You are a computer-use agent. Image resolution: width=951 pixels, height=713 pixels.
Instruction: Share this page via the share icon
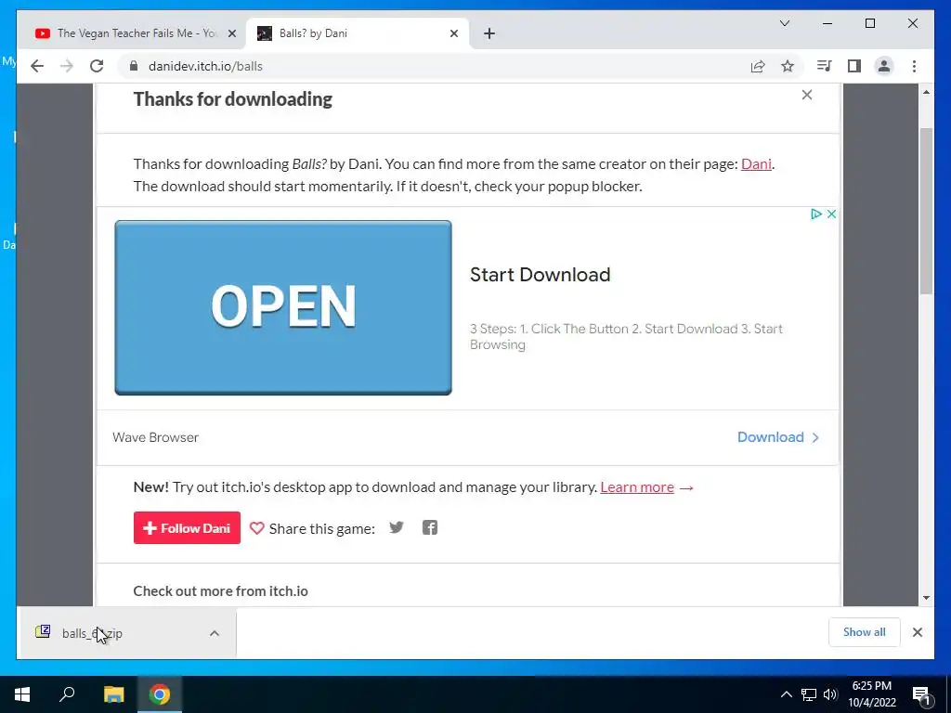[758, 66]
